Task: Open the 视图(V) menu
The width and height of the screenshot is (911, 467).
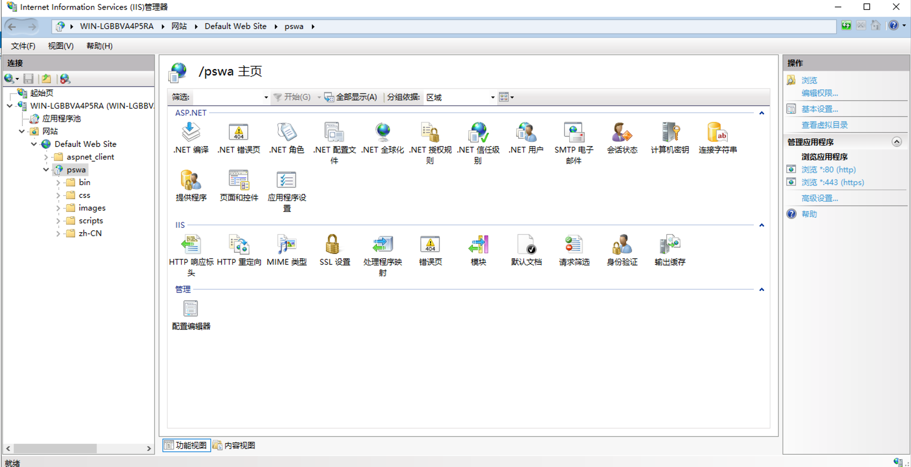Action: tap(60, 46)
